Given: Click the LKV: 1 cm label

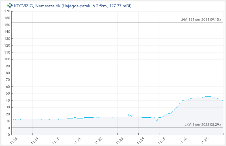Looking at the screenshot, I should 203,124.
